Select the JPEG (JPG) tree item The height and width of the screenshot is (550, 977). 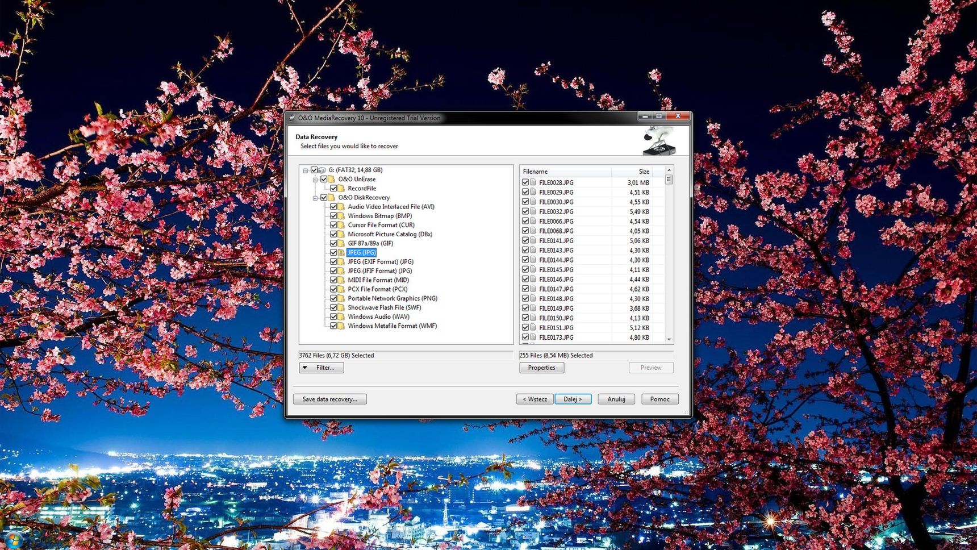(x=361, y=252)
